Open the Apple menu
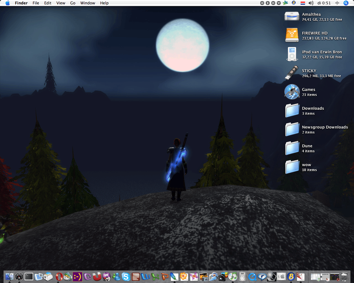The height and width of the screenshot is (283, 354). (7, 3)
